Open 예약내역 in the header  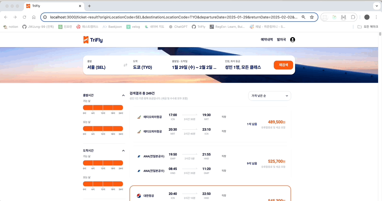[x=267, y=40]
